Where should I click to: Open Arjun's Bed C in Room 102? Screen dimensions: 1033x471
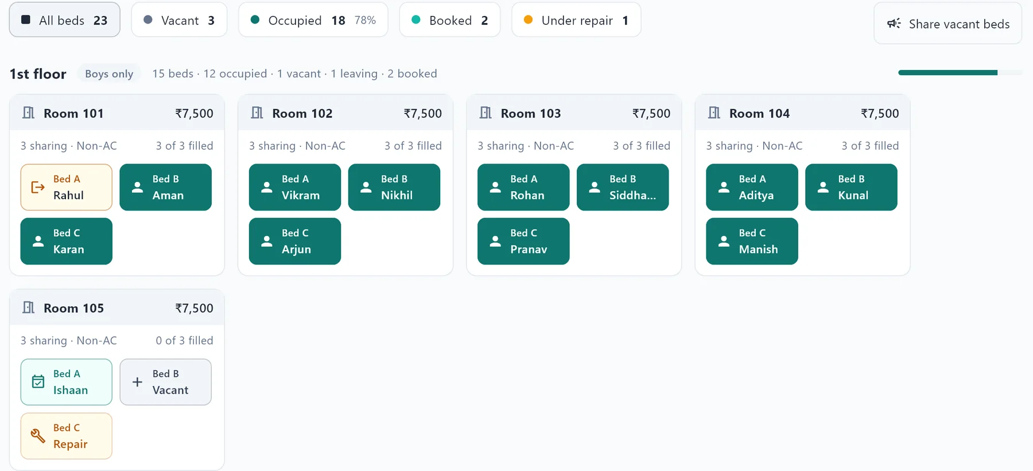click(295, 241)
